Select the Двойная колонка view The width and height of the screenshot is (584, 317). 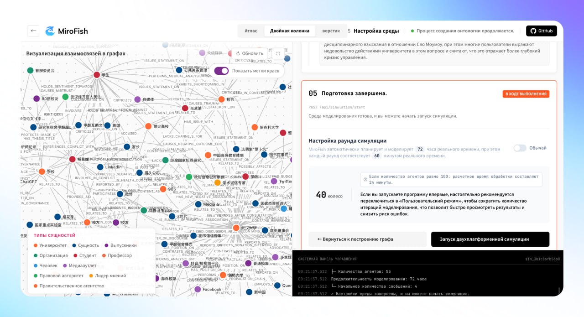290,31
